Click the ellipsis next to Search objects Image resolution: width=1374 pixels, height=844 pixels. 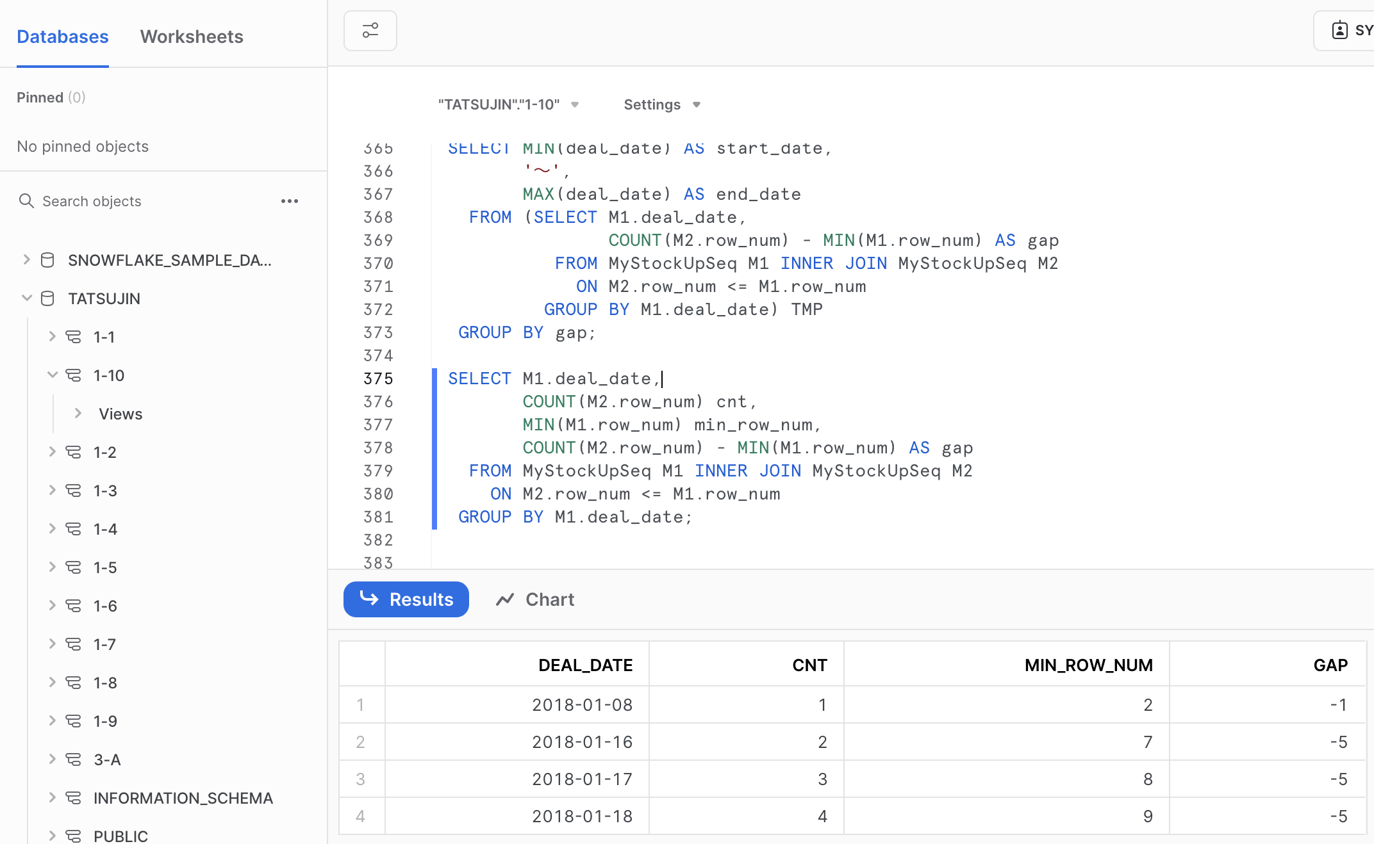(290, 200)
